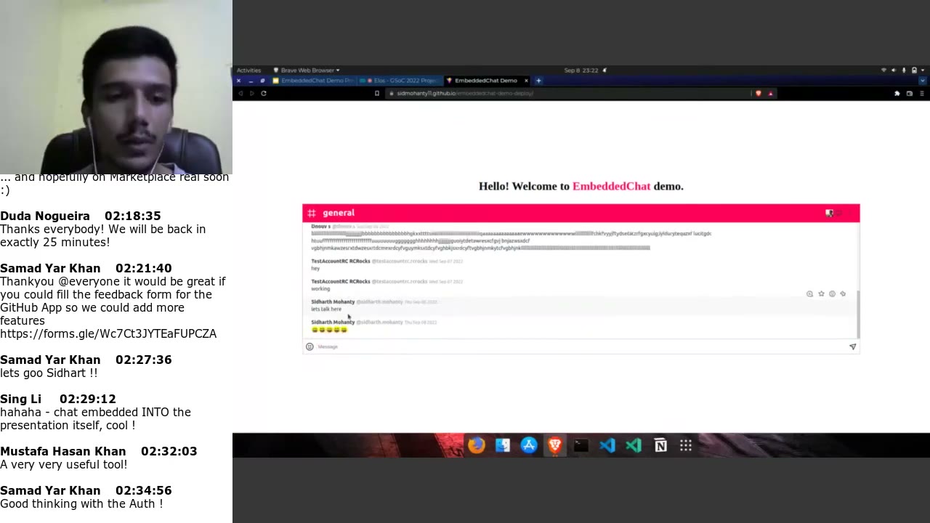Launch Notion from the dock
Screen dimensions: 930x523
click(660, 445)
